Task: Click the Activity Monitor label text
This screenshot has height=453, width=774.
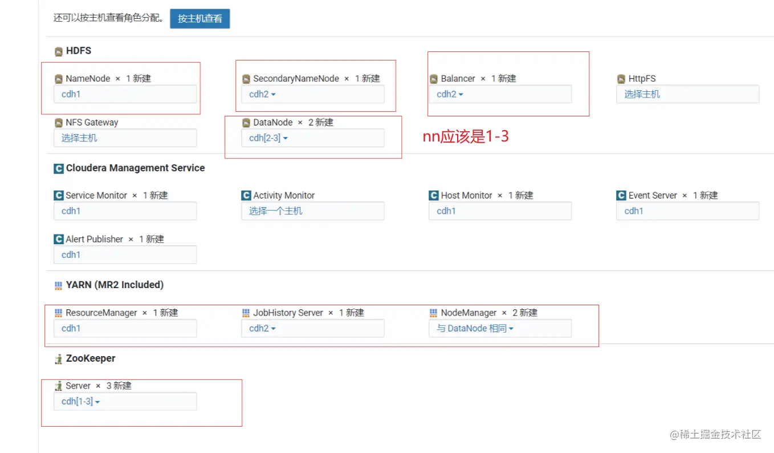Action: [284, 196]
